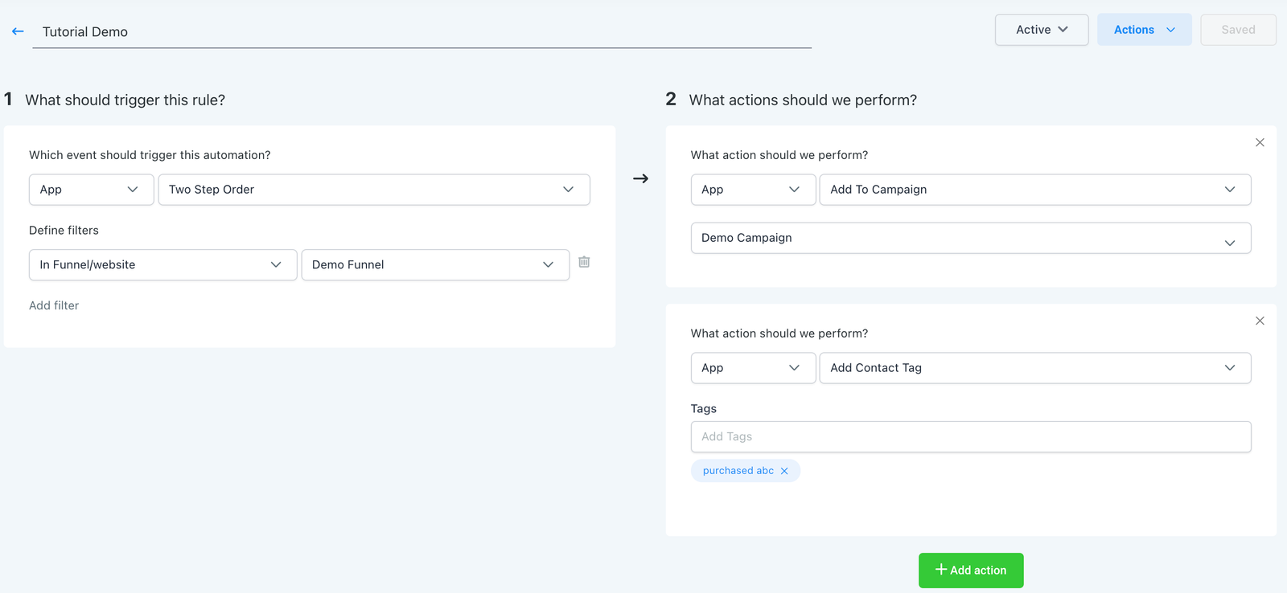The width and height of the screenshot is (1287, 593).
Task: Open the Active status dropdown
Action: click(x=1041, y=30)
